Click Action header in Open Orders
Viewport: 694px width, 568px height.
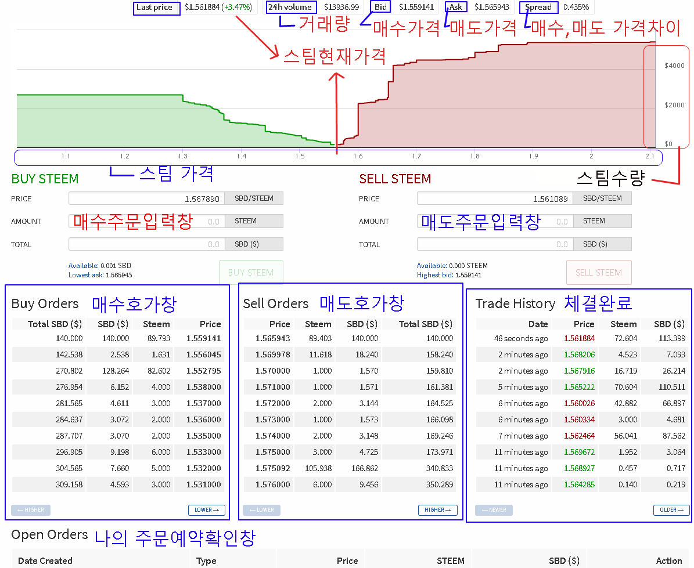click(x=669, y=560)
